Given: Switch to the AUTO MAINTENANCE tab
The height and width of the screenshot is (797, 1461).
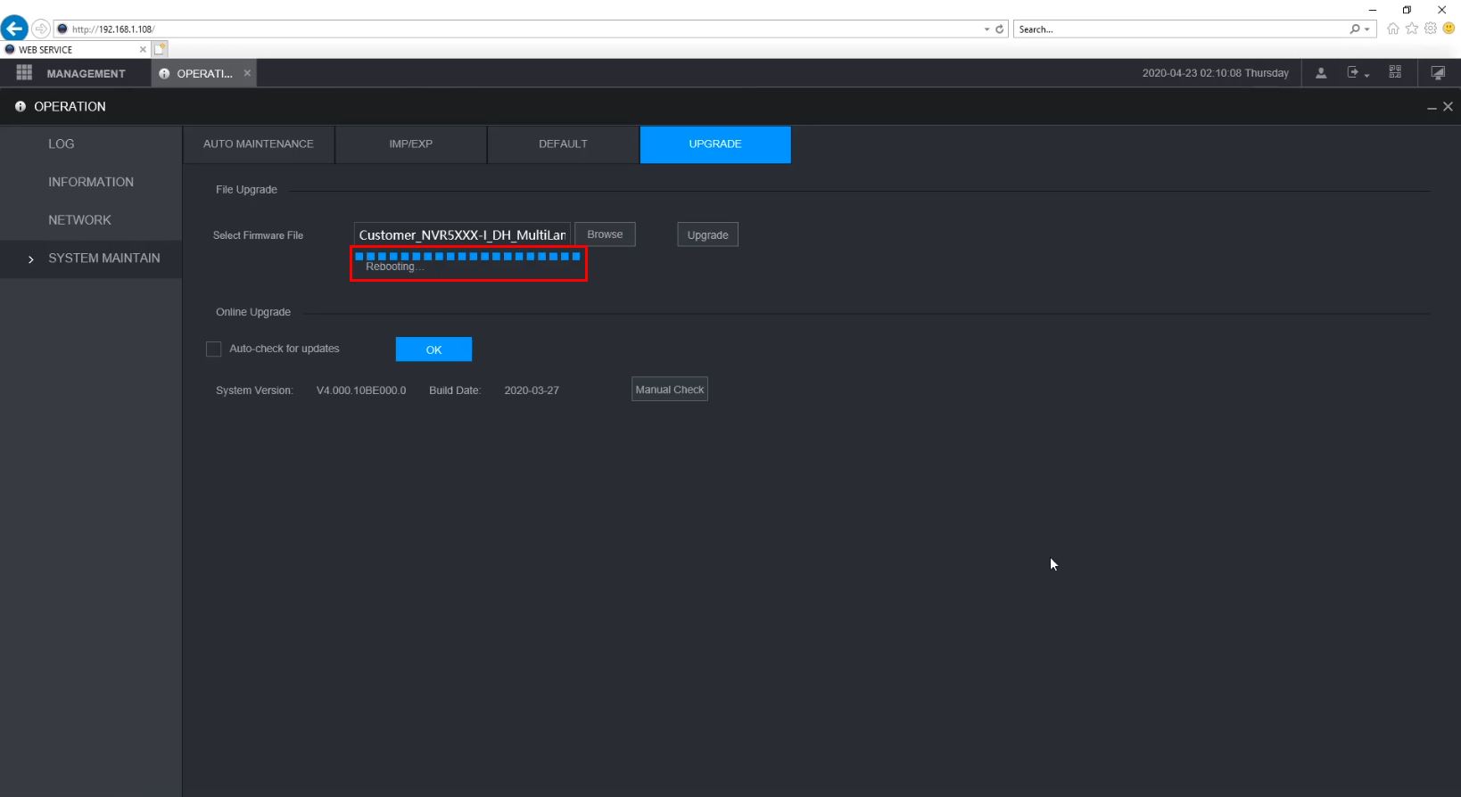Looking at the screenshot, I should (x=259, y=144).
